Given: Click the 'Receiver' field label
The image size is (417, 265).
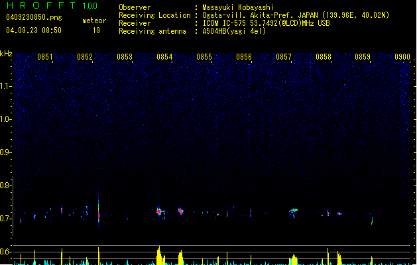Looking at the screenshot, I should (x=135, y=23).
